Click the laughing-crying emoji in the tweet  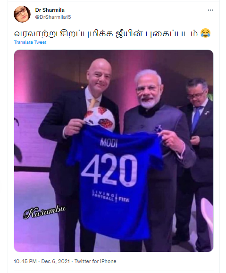(205, 33)
